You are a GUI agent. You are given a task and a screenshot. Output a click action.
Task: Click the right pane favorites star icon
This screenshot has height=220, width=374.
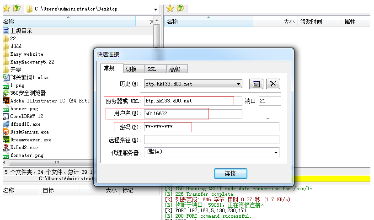tap(170, 8)
